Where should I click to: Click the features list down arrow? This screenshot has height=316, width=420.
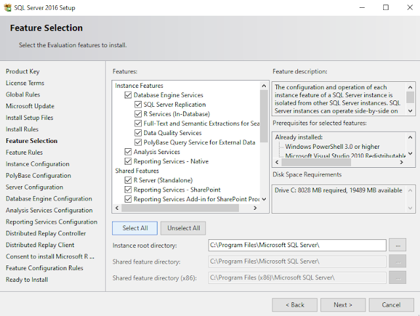point(264,199)
